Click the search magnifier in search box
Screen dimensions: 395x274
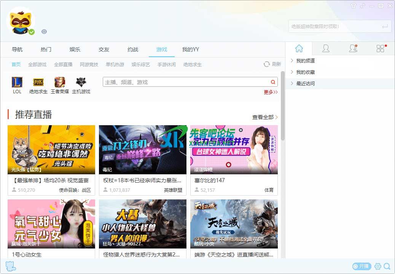click(273, 82)
